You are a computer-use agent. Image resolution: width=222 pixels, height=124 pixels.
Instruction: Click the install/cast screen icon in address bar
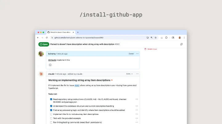pyautogui.click(x=147, y=38)
